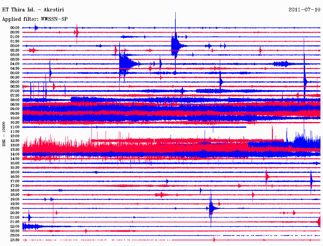Viewport: 323px width, 246px height.
Task: Select the 18:00 time label
Action: click(15, 190)
